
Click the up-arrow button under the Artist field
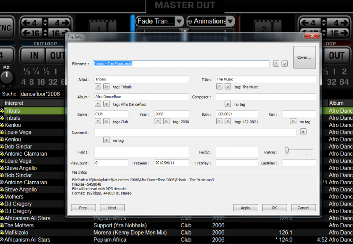(x=98, y=87)
